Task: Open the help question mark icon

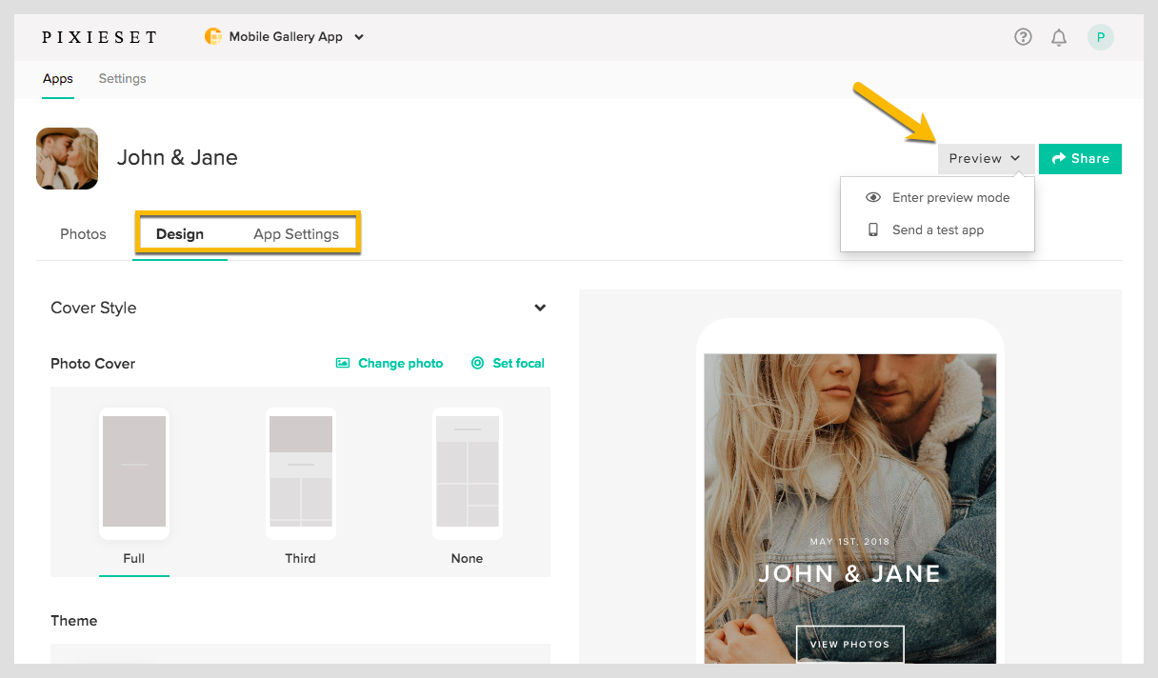Action: (1023, 37)
